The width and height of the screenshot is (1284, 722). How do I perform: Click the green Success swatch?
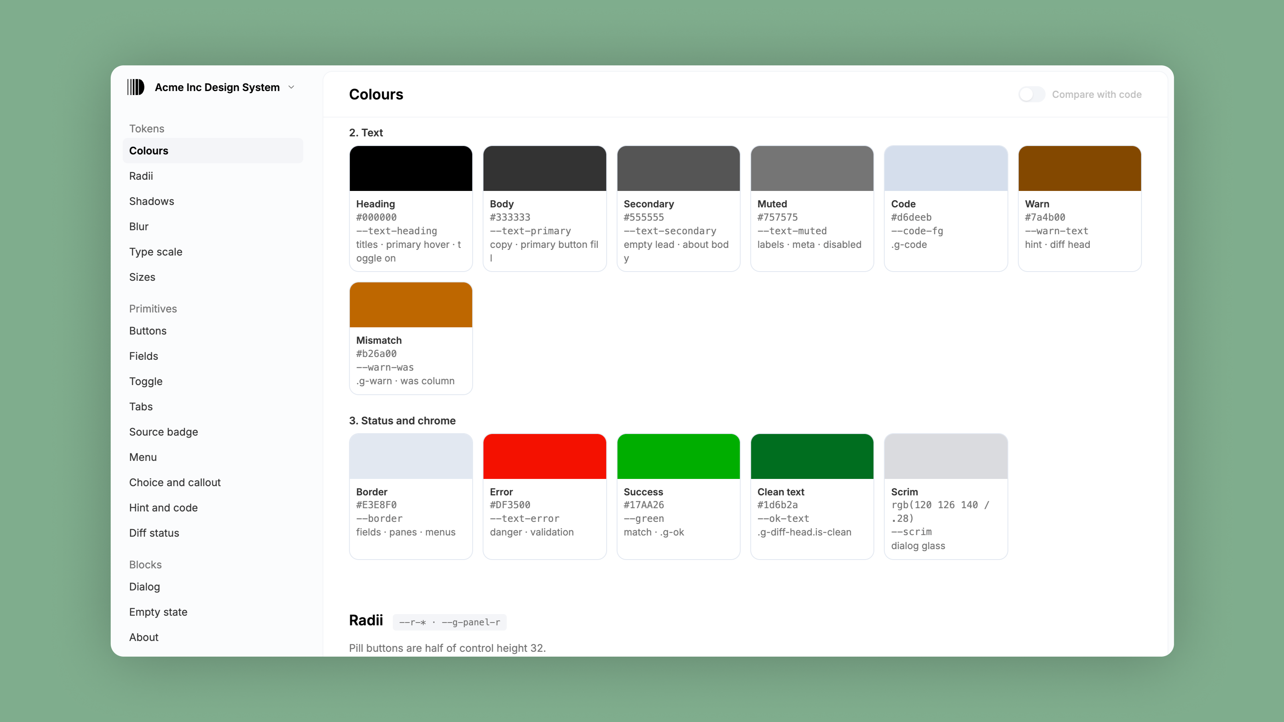click(x=679, y=456)
